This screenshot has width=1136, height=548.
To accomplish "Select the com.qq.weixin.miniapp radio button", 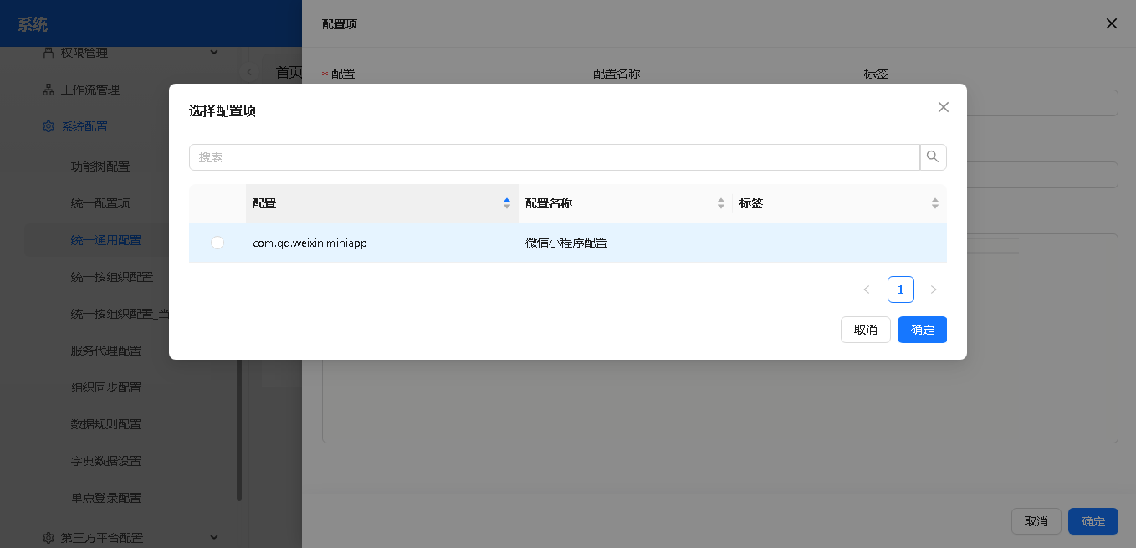I will pyautogui.click(x=217, y=243).
